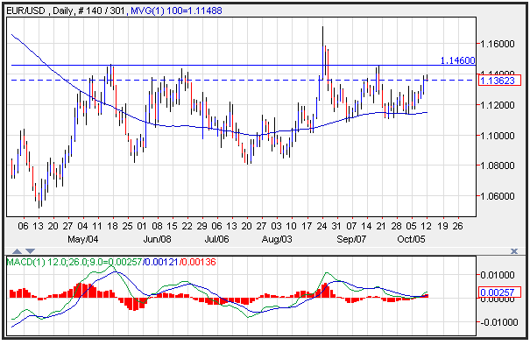Click the 1.16000 price axis label

pos(498,44)
